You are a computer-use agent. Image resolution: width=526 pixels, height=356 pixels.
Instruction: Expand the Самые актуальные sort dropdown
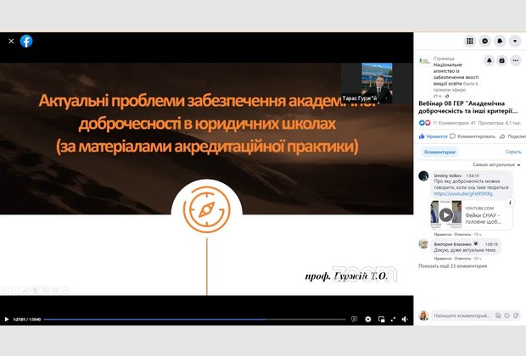point(495,164)
